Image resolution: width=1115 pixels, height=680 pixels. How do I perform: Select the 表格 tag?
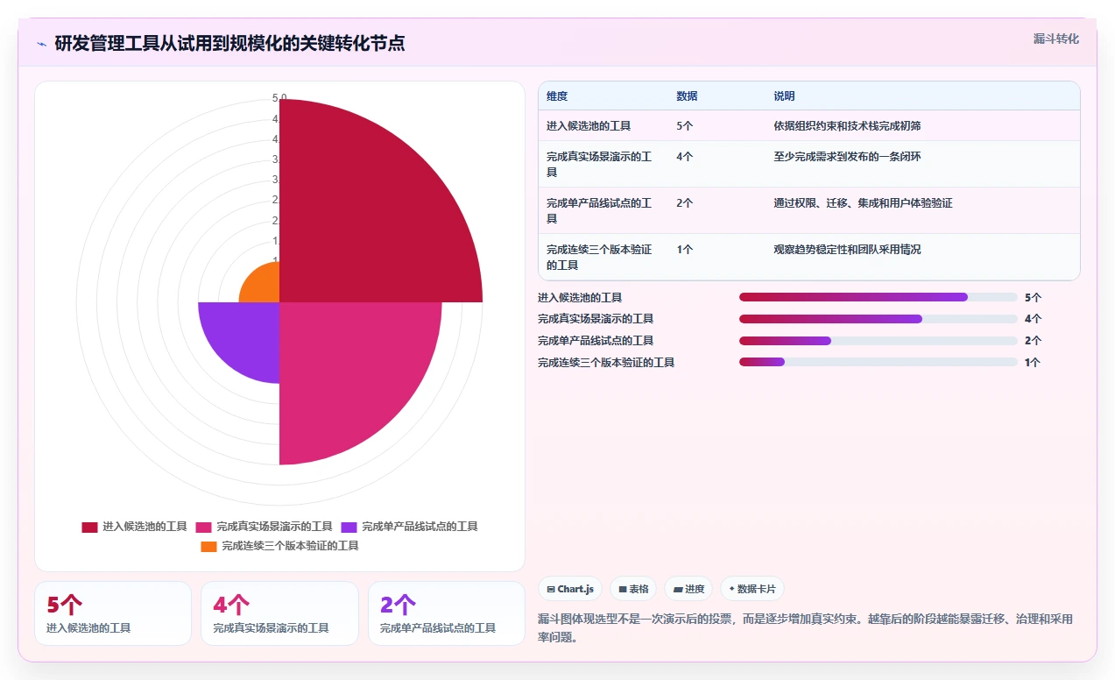[633, 589]
